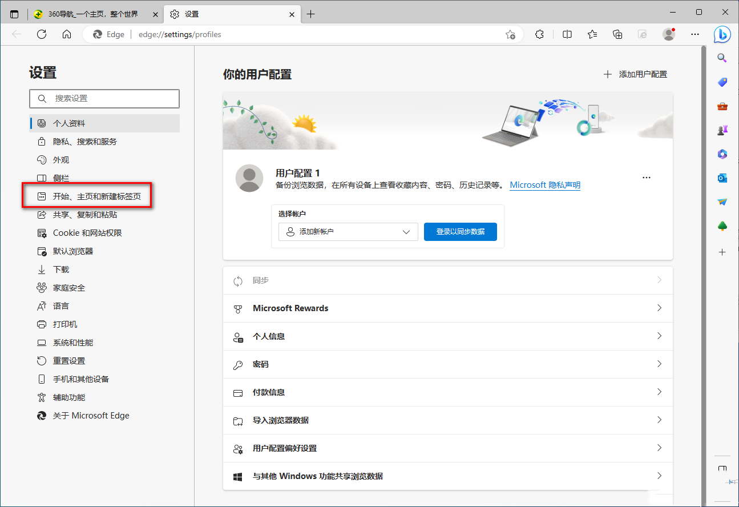Expand the 用户配置偏好设置 row
739x507 pixels.
click(448, 448)
